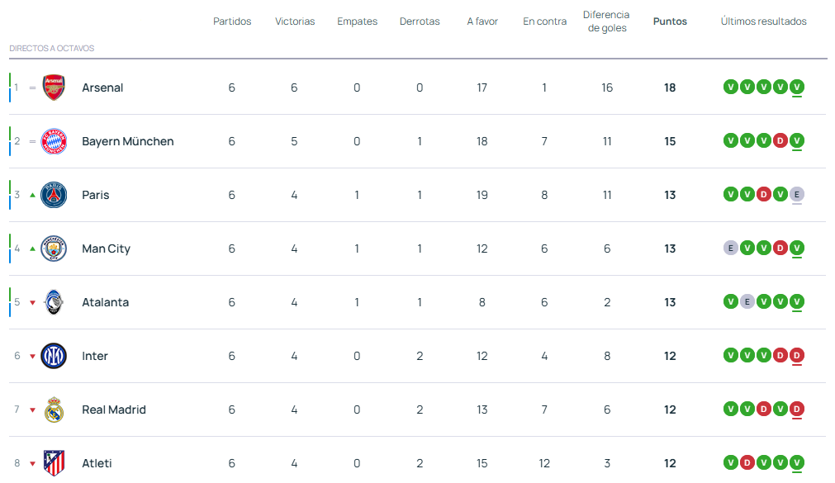Sort table by Puntos column header
Image resolution: width=835 pixels, height=483 pixels.
click(x=670, y=21)
